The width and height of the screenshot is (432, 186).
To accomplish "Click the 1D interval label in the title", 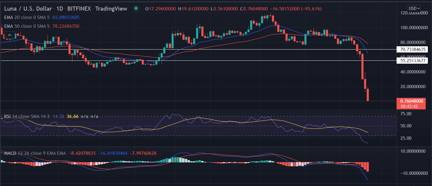I will coord(56,9).
